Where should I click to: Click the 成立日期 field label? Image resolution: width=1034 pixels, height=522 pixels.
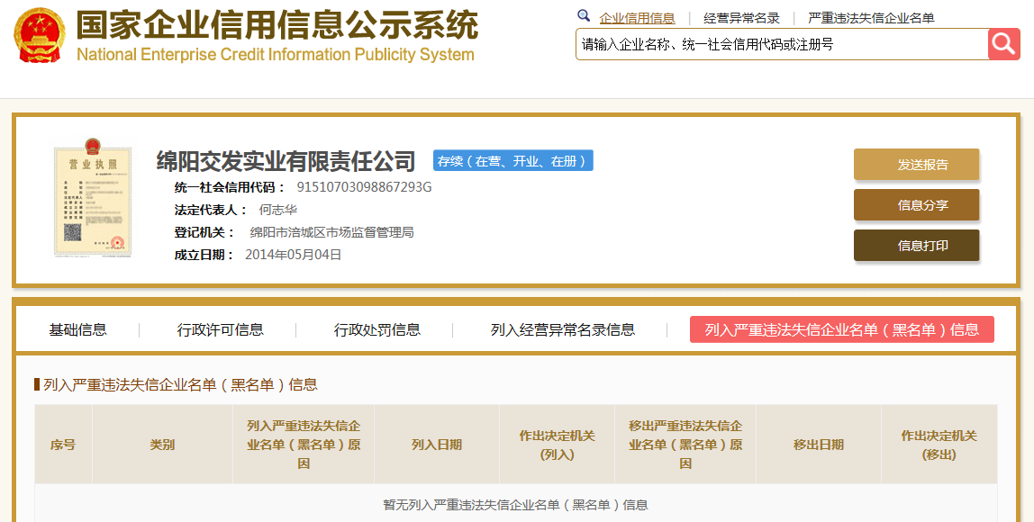tap(204, 255)
